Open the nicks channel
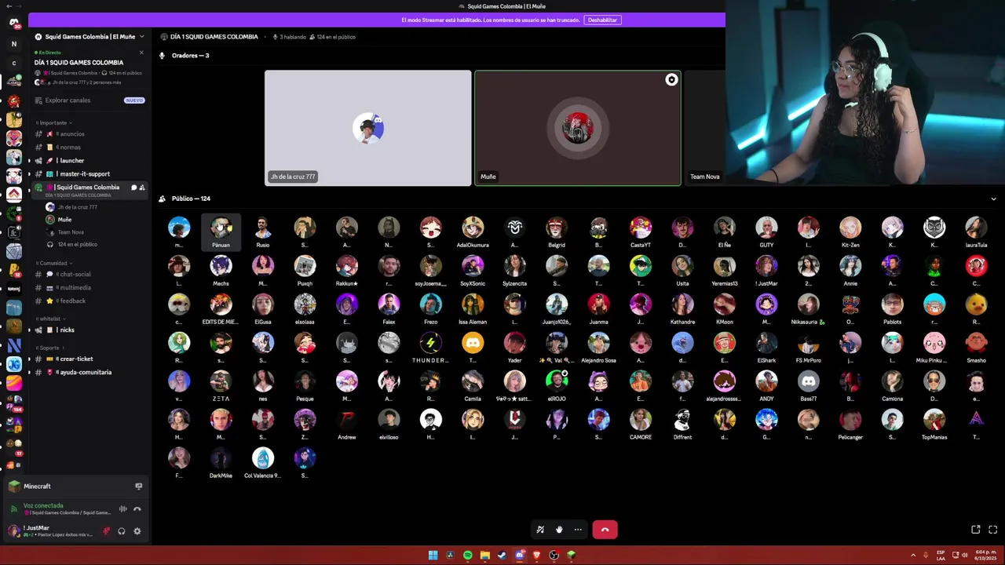 [x=90, y=330]
